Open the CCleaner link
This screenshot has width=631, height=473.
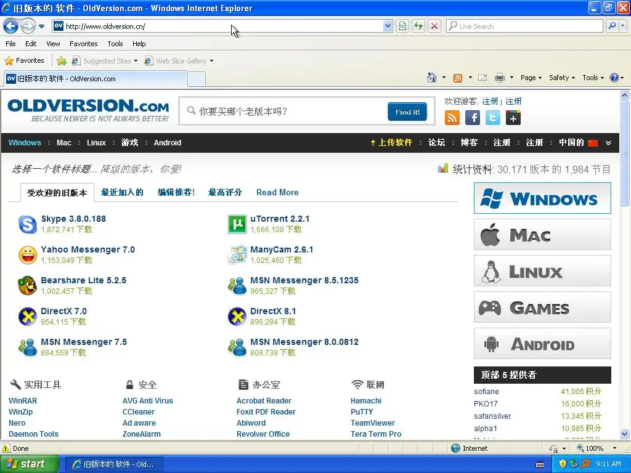coord(139,412)
